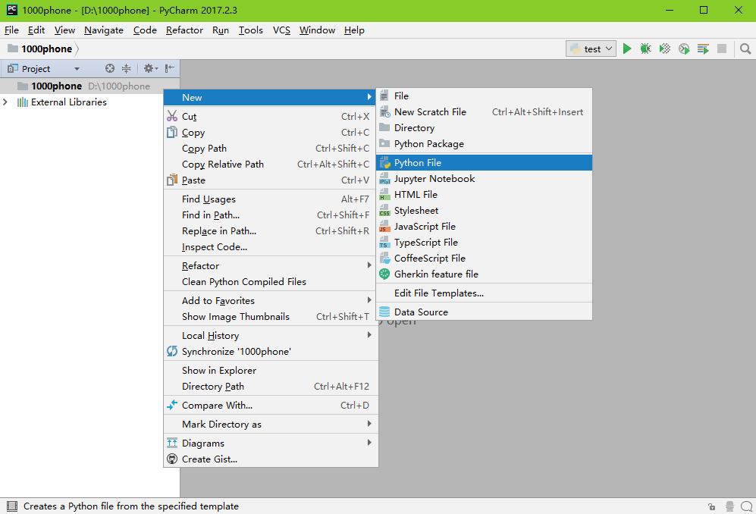Click the Collapse All icon in Project panel
This screenshot has width=756, height=514.
click(x=127, y=68)
